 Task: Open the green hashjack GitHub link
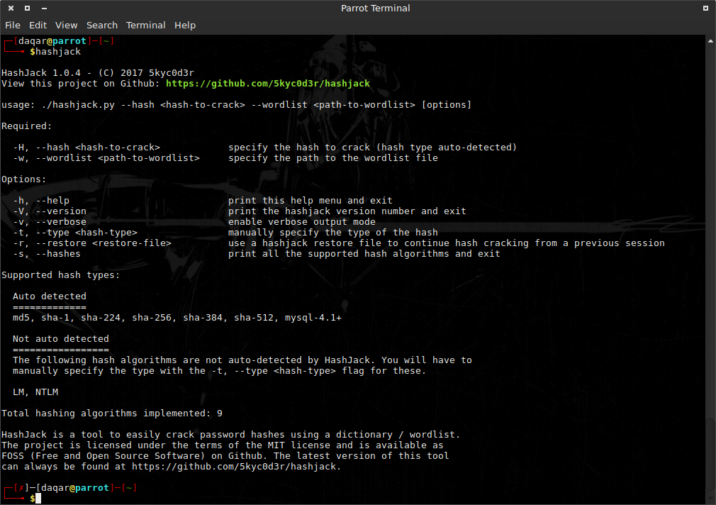tap(267, 84)
